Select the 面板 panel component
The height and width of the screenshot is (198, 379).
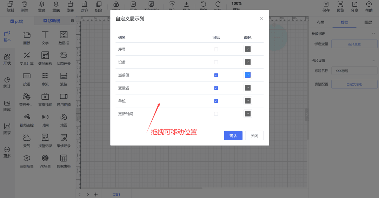(x=27, y=38)
